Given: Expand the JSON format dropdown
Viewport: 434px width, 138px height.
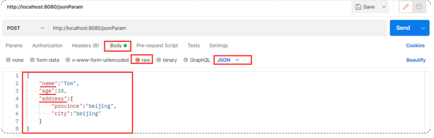Looking at the screenshot, I should click(228, 60).
